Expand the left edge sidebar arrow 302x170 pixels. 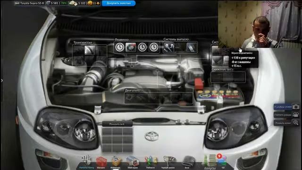(x=2, y=81)
